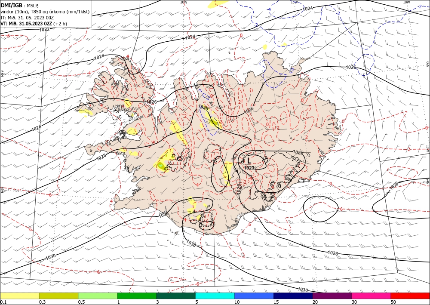Click the legend value '0.1'

click(x=3, y=302)
